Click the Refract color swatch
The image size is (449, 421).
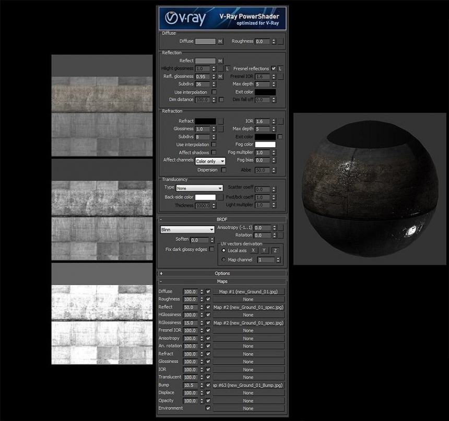[205, 121]
